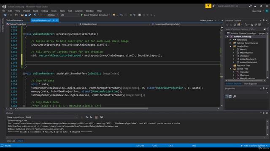This screenshot has height=151, width=270.
Task: Open the Tools menu
Action: click(x=62, y=11)
